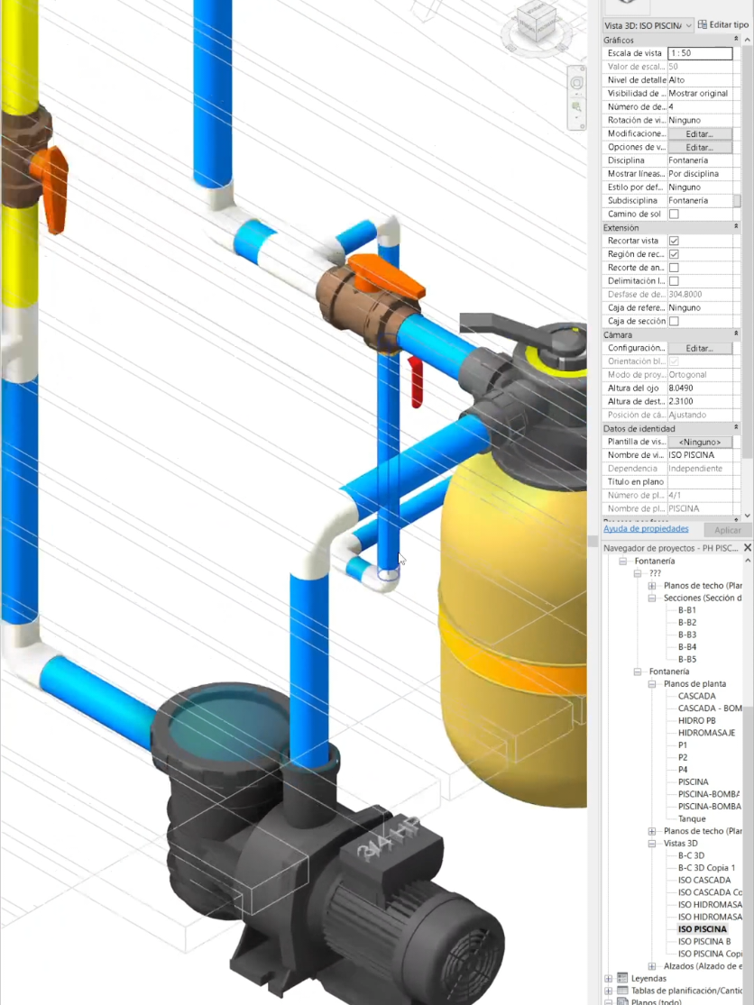Collapse the Gráficos section using its double arrow
754x1005 pixels.
point(735,40)
